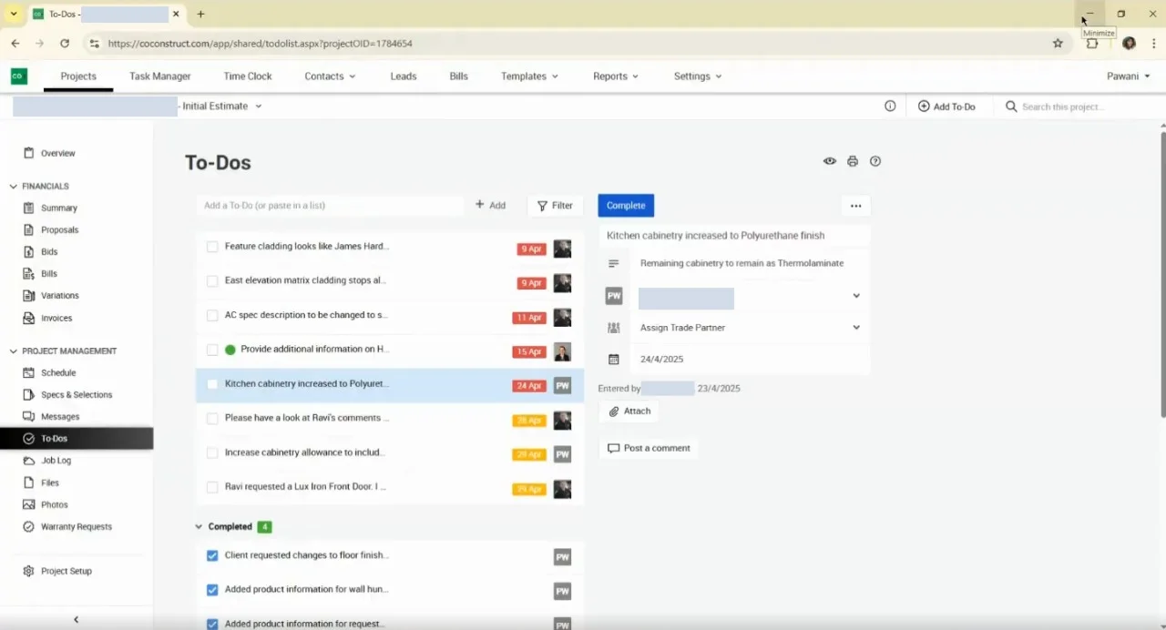Open the Templates menu dropdown
The height and width of the screenshot is (630, 1166).
pyautogui.click(x=529, y=76)
